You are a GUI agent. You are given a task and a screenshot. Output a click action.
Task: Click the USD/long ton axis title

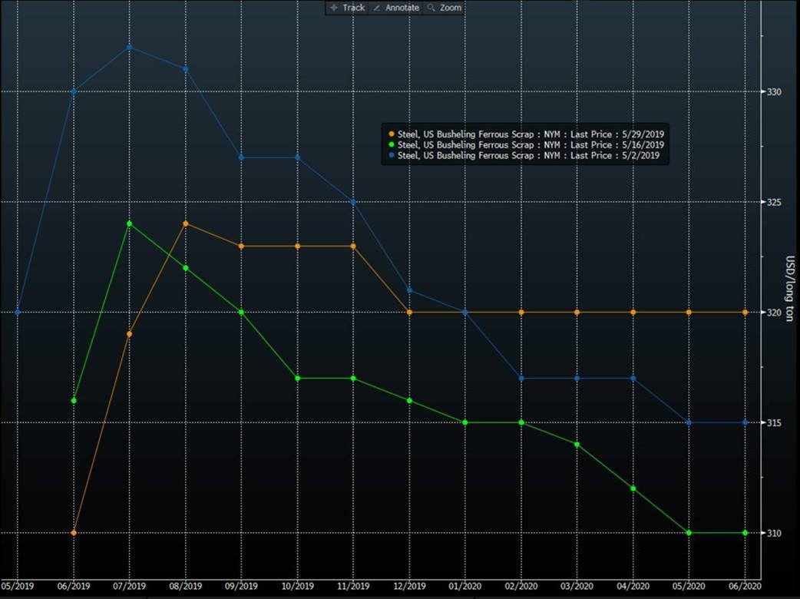[x=788, y=288]
